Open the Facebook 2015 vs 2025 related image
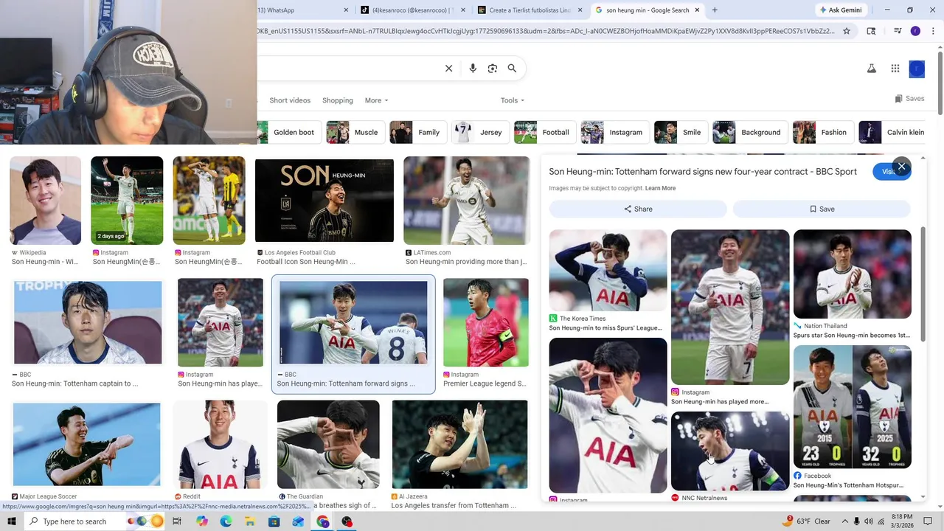The image size is (944, 531). tap(853, 407)
